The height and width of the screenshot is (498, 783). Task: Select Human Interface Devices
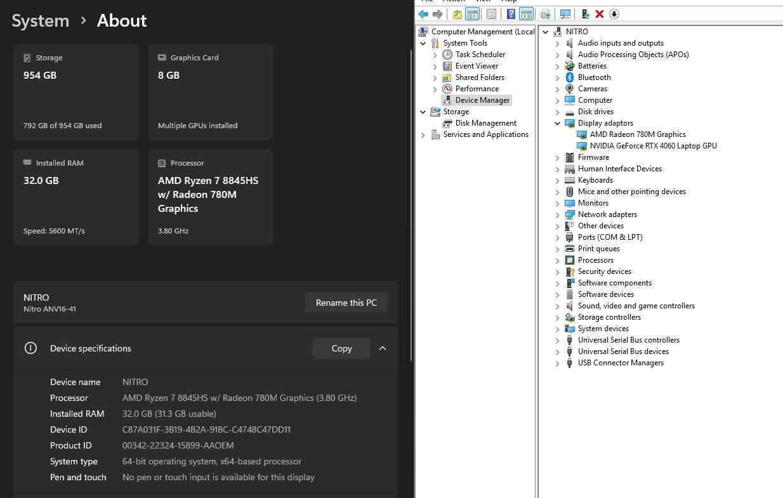pyautogui.click(x=619, y=169)
